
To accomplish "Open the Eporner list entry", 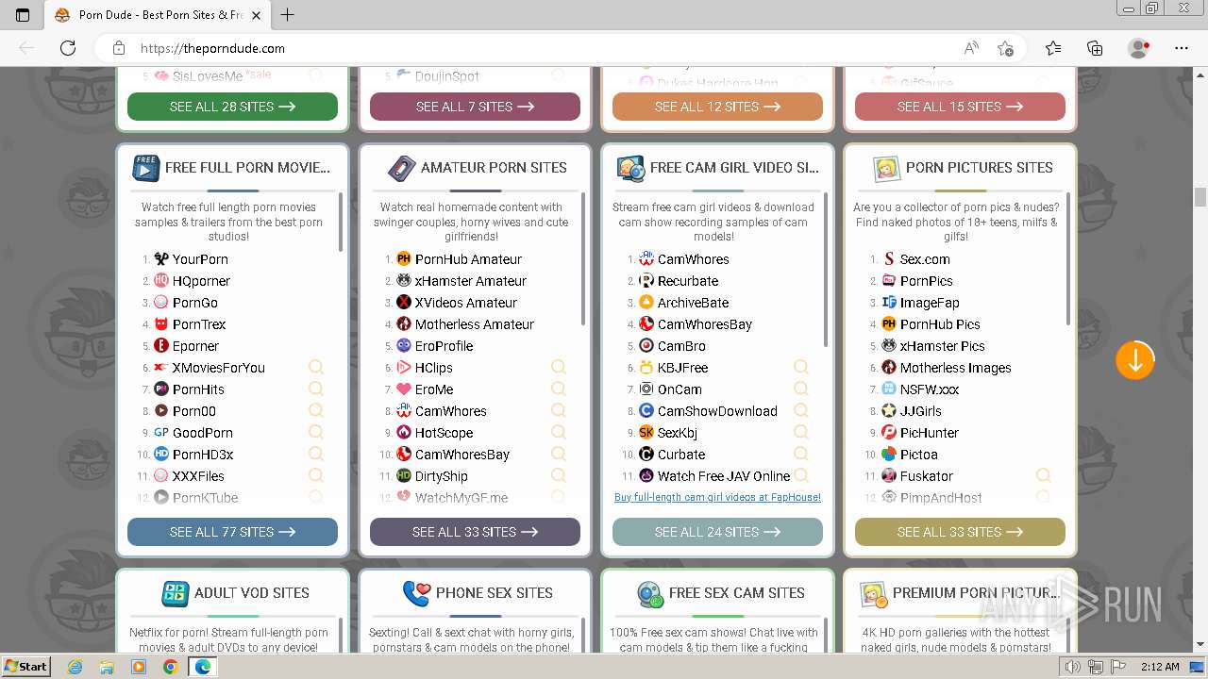I will point(195,346).
